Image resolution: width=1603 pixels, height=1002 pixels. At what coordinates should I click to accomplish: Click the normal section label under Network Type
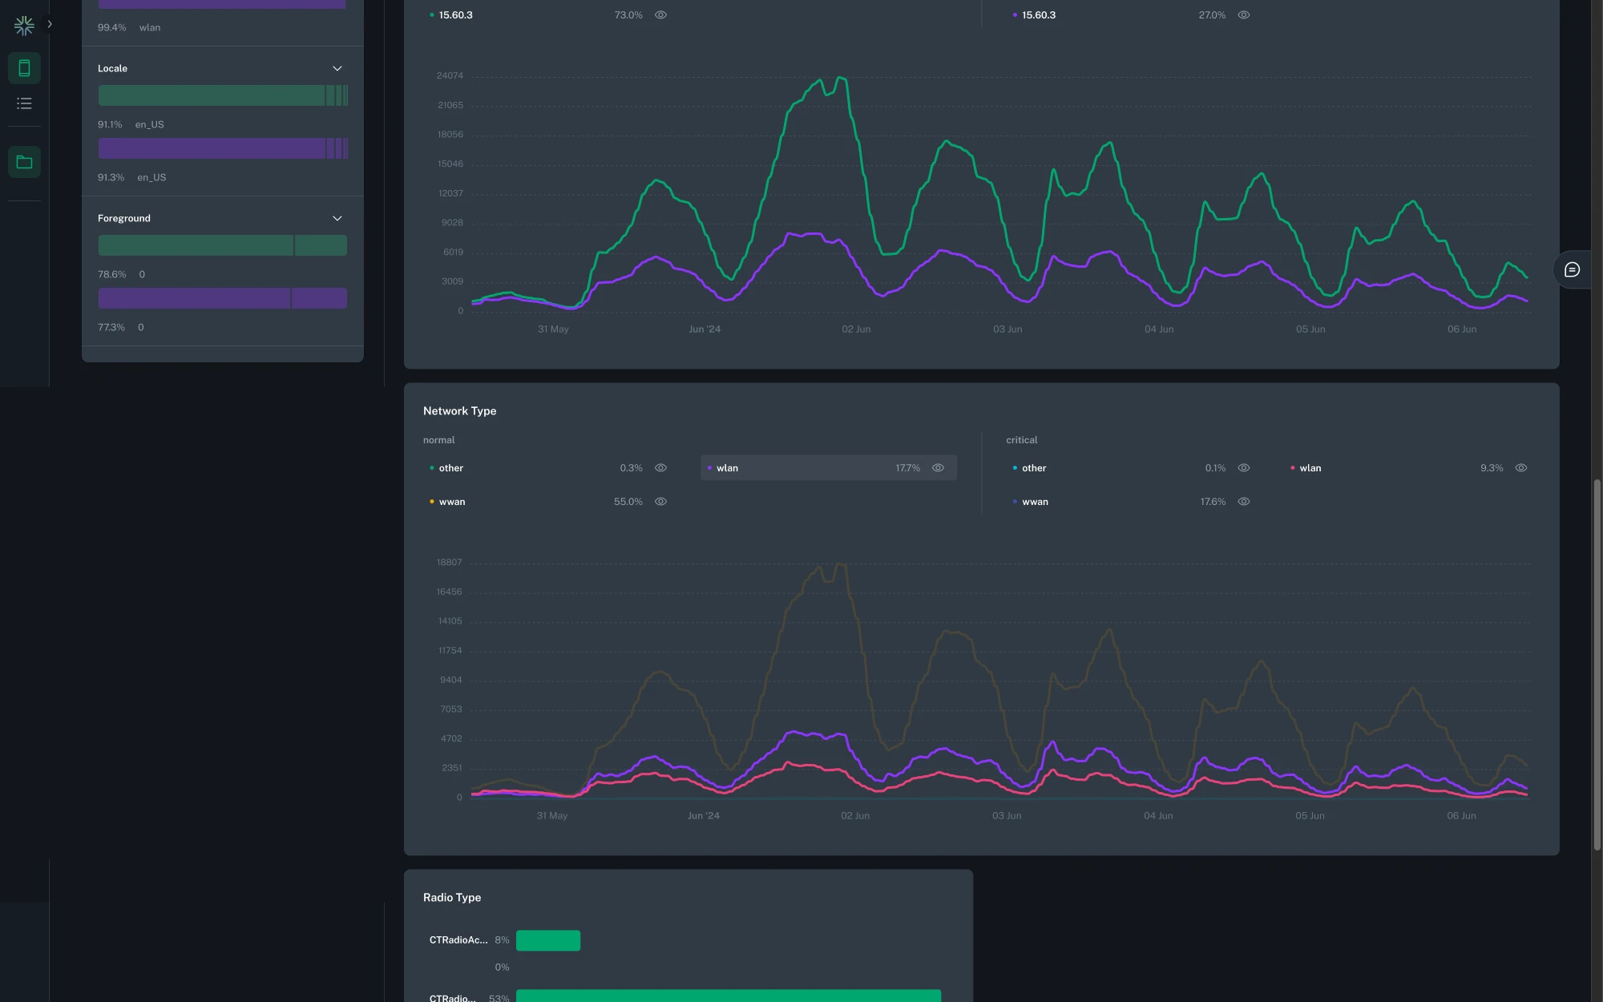coord(438,440)
